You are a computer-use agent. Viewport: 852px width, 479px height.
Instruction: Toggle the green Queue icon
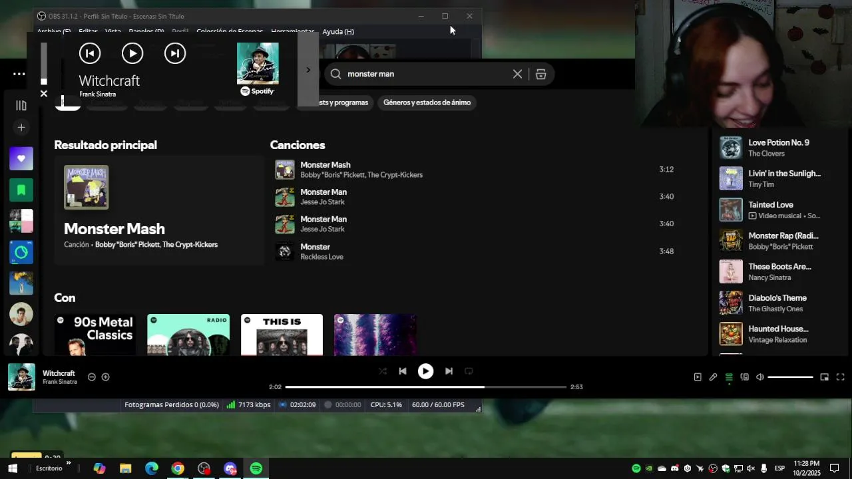click(x=729, y=377)
